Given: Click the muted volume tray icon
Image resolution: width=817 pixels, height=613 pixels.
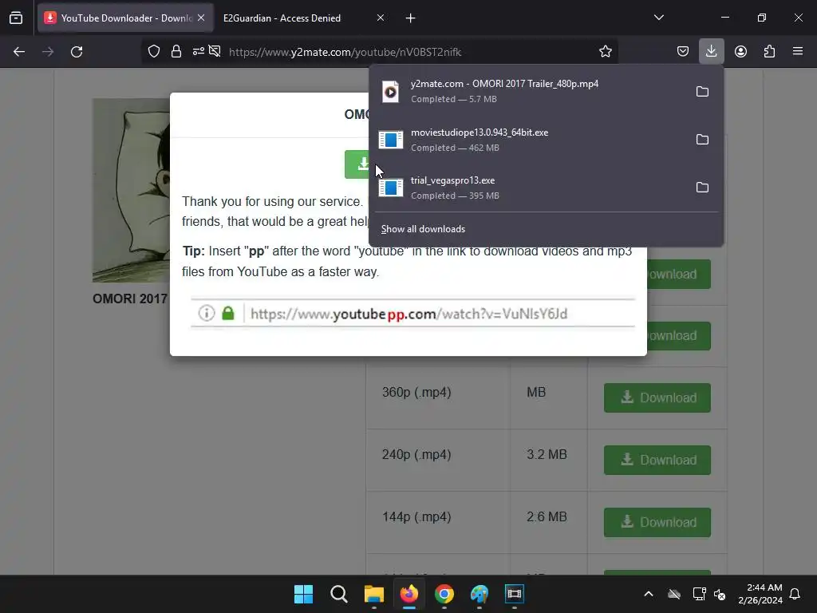Looking at the screenshot, I should tap(720, 594).
